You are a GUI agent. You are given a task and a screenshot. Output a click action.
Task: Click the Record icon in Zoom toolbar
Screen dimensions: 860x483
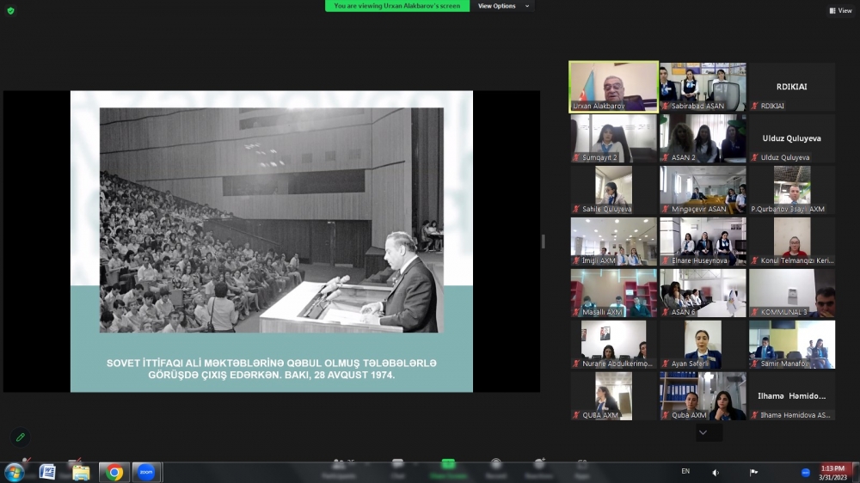tap(496, 467)
